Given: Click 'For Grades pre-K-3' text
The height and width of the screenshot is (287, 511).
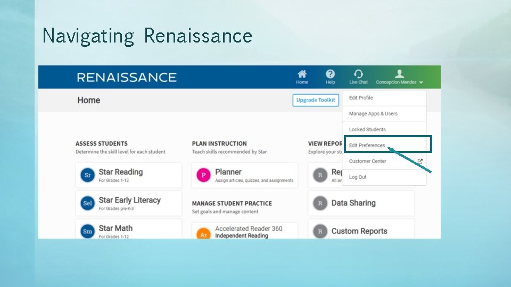Looking at the screenshot, I should [117, 208].
